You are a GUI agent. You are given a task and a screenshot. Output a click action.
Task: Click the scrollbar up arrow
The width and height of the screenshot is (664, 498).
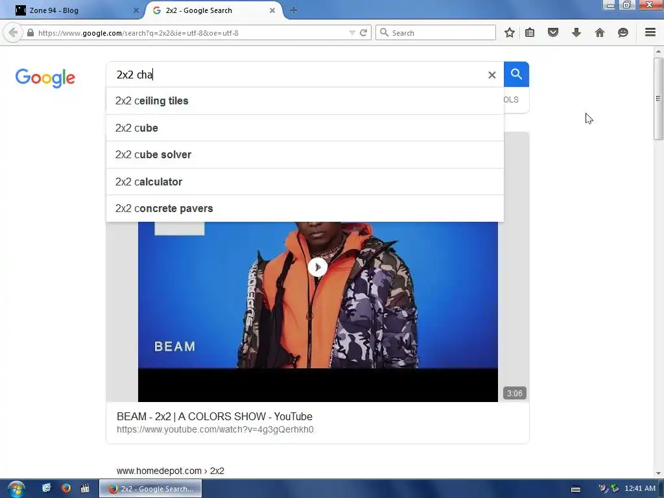point(658,51)
